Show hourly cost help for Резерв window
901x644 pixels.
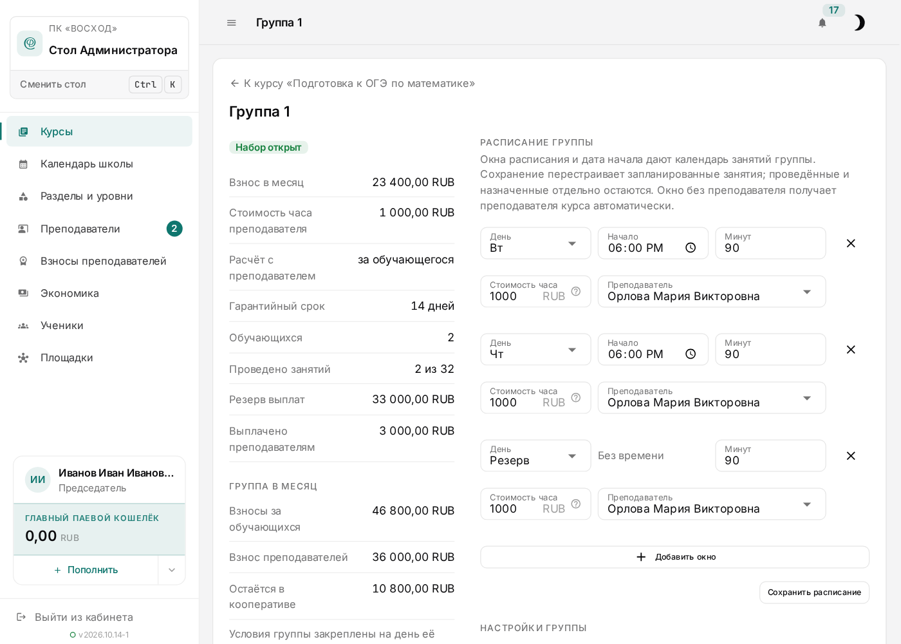tap(576, 504)
